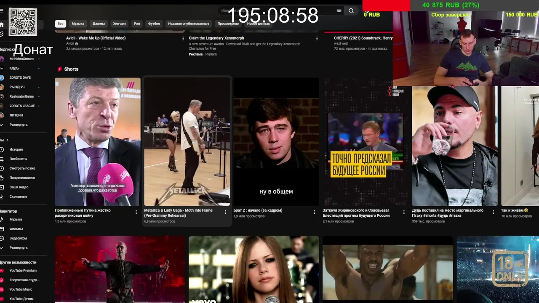Open 'Claim the Legendary Xenomorph' ad title
This screenshot has height=303, width=539.
pos(216,38)
